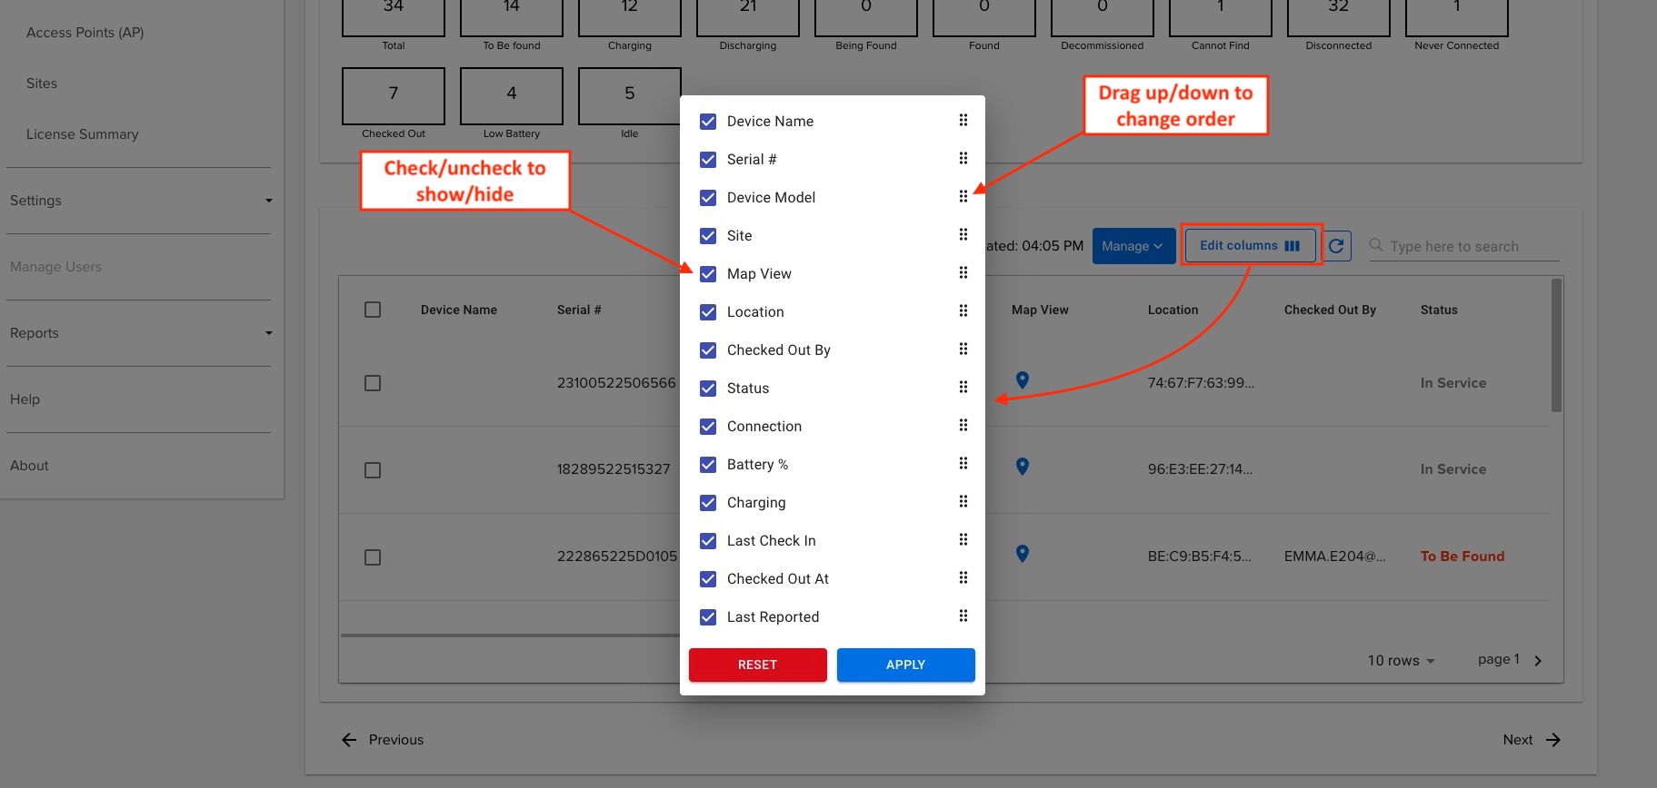Click the refresh icon next to Edit columns
This screenshot has width=1657, height=788.
tap(1336, 246)
